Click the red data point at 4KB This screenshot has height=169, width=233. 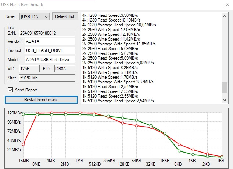tap(193, 150)
